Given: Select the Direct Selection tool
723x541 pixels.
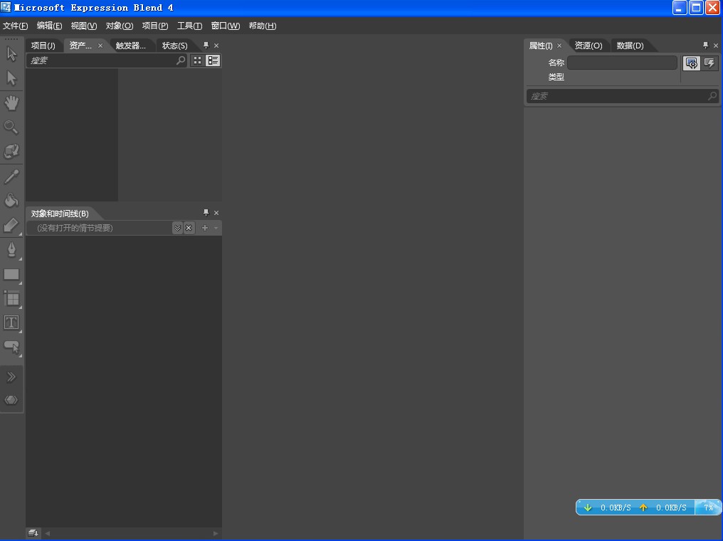Looking at the screenshot, I should point(11,78).
